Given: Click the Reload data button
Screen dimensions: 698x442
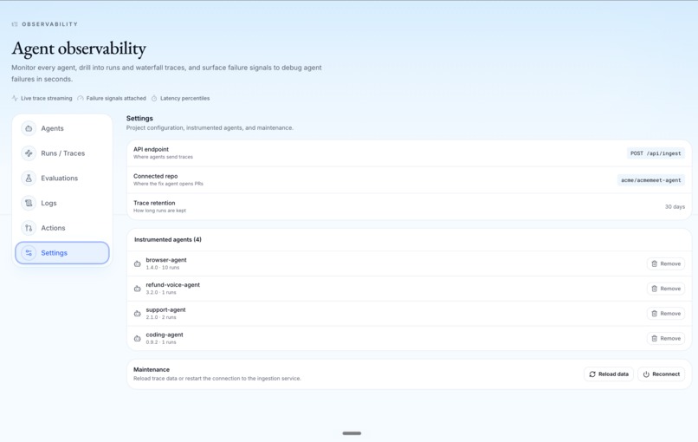Looking at the screenshot, I should (609, 374).
